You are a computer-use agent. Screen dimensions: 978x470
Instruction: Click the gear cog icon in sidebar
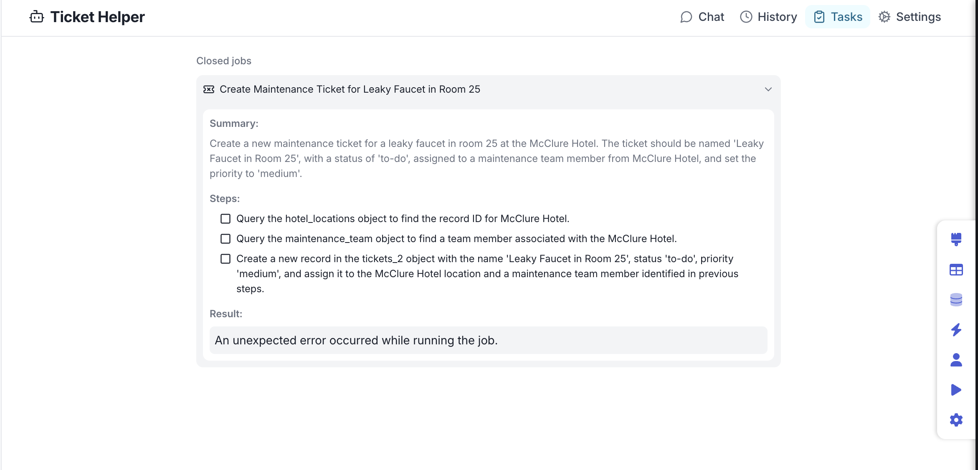click(x=956, y=420)
